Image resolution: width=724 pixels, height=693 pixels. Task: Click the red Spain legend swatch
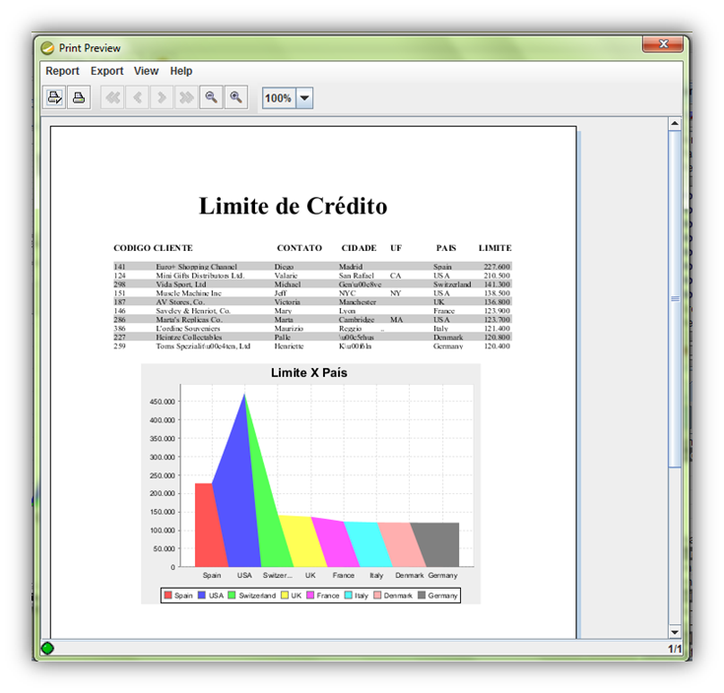(168, 596)
